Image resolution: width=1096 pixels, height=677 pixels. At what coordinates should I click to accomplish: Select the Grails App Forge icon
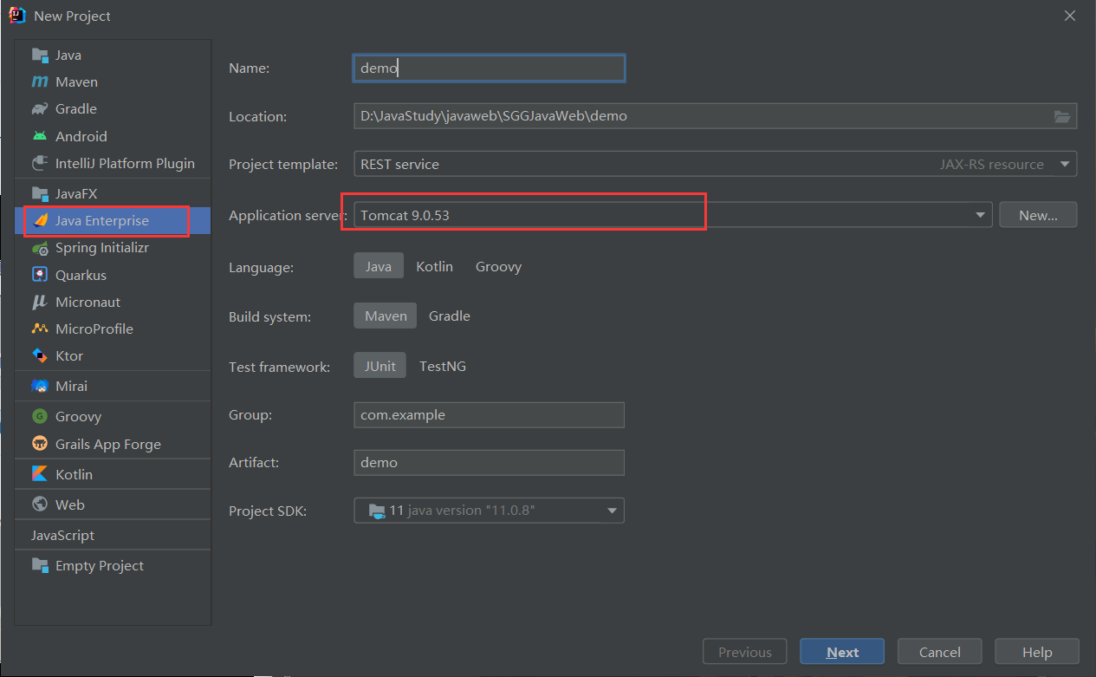point(40,444)
